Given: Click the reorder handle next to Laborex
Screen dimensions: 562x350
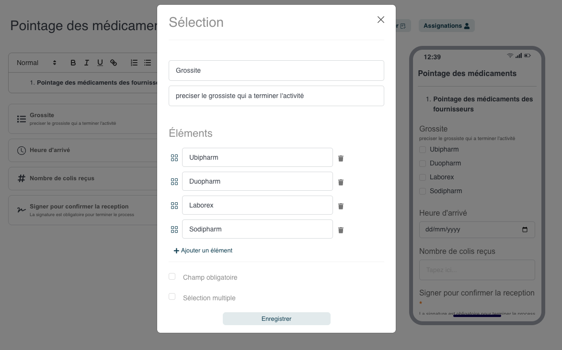Looking at the screenshot, I should [x=174, y=206].
